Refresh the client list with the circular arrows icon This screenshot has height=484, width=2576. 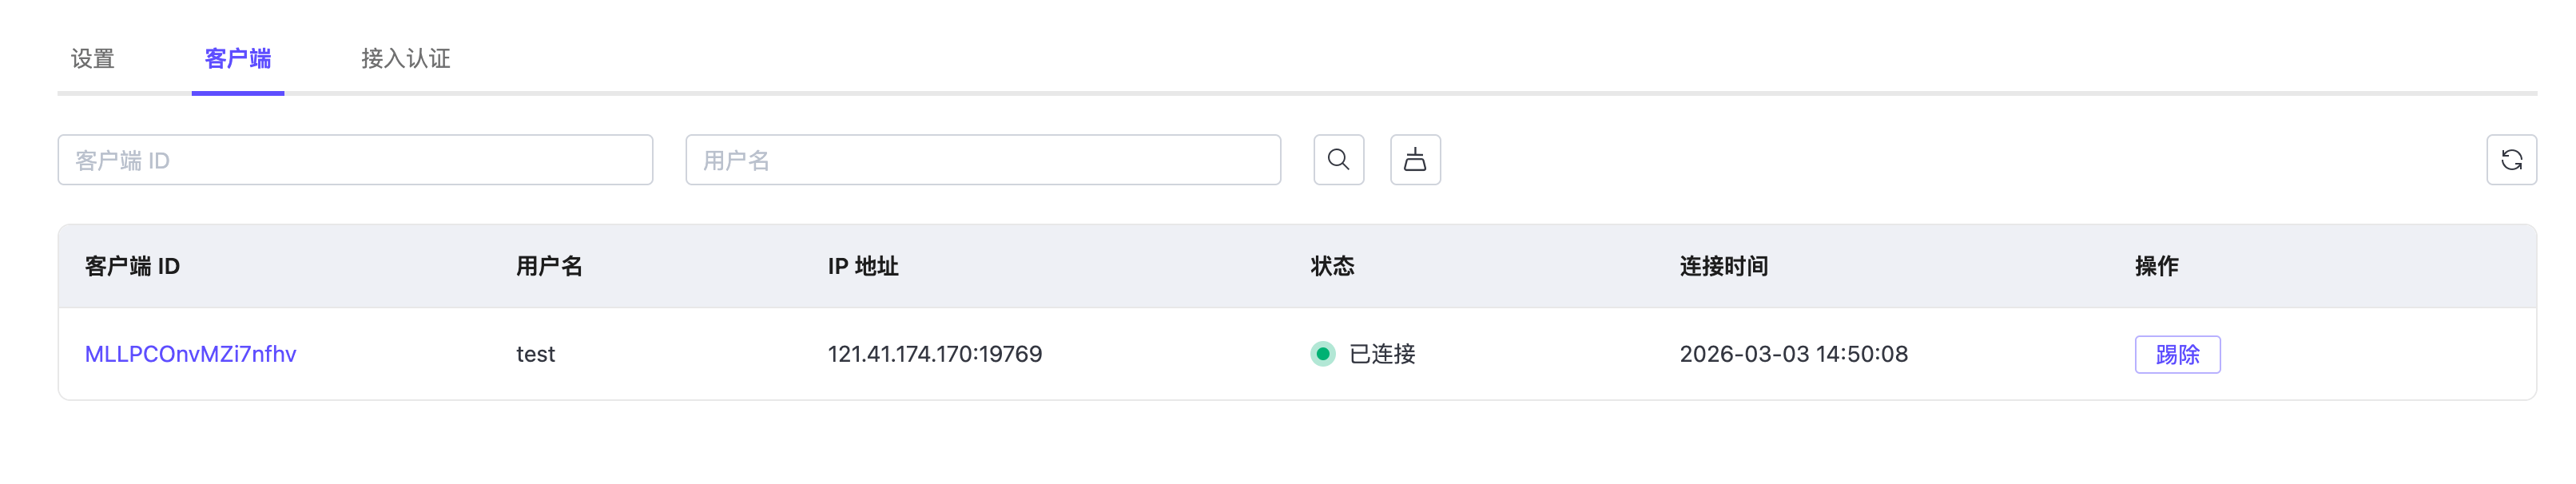tap(2513, 159)
